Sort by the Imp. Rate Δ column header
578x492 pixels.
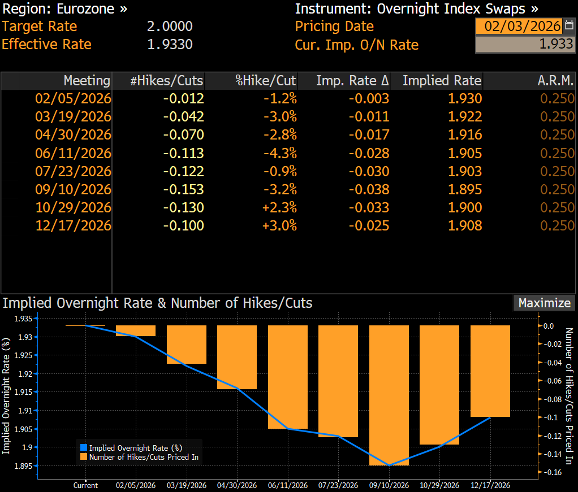tap(344, 81)
